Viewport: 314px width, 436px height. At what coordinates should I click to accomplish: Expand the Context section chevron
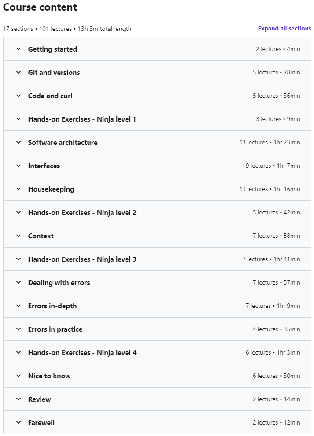pyautogui.click(x=18, y=236)
